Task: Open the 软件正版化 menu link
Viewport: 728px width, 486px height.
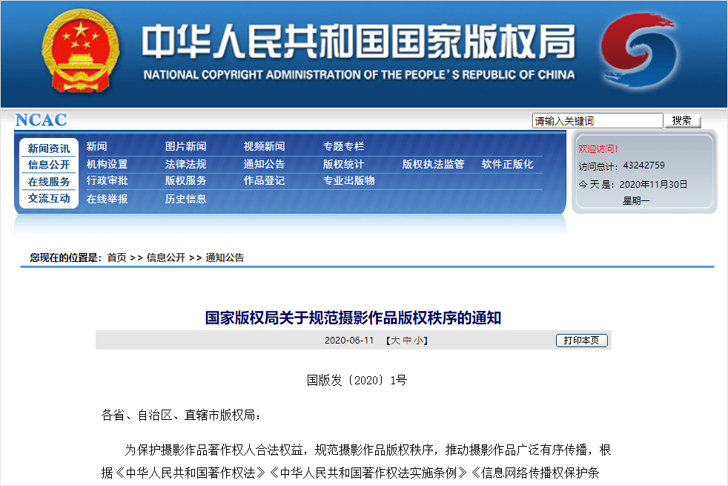Action: pos(508,164)
